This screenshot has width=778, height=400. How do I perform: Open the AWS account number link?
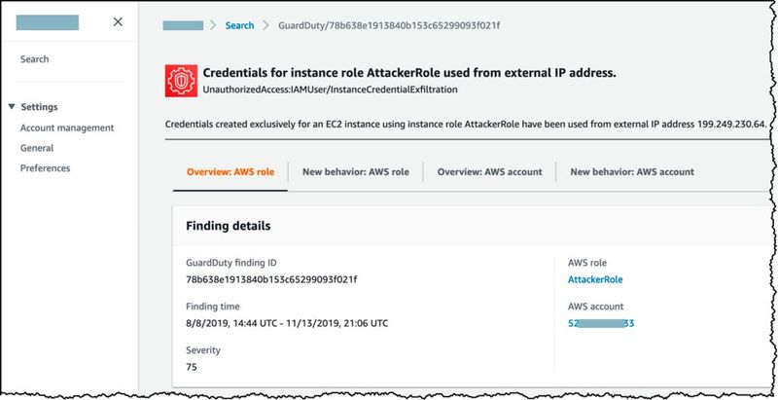[x=601, y=323]
